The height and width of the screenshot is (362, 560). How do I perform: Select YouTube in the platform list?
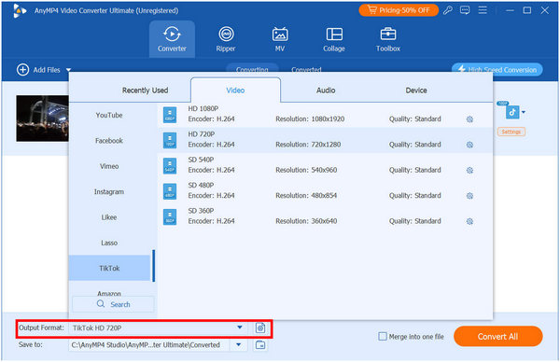coord(109,115)
